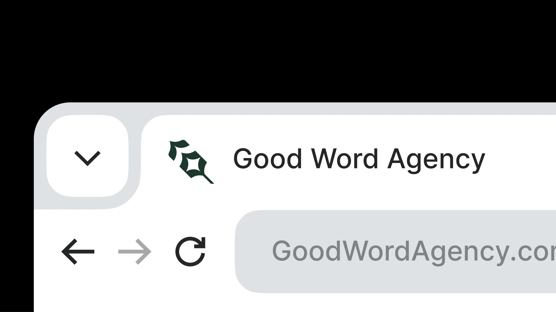
Task: Go forward to the next page
Action: [135, 252]
